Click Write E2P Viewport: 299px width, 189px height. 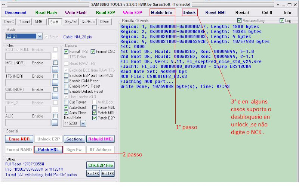click(x=133, y=13)
